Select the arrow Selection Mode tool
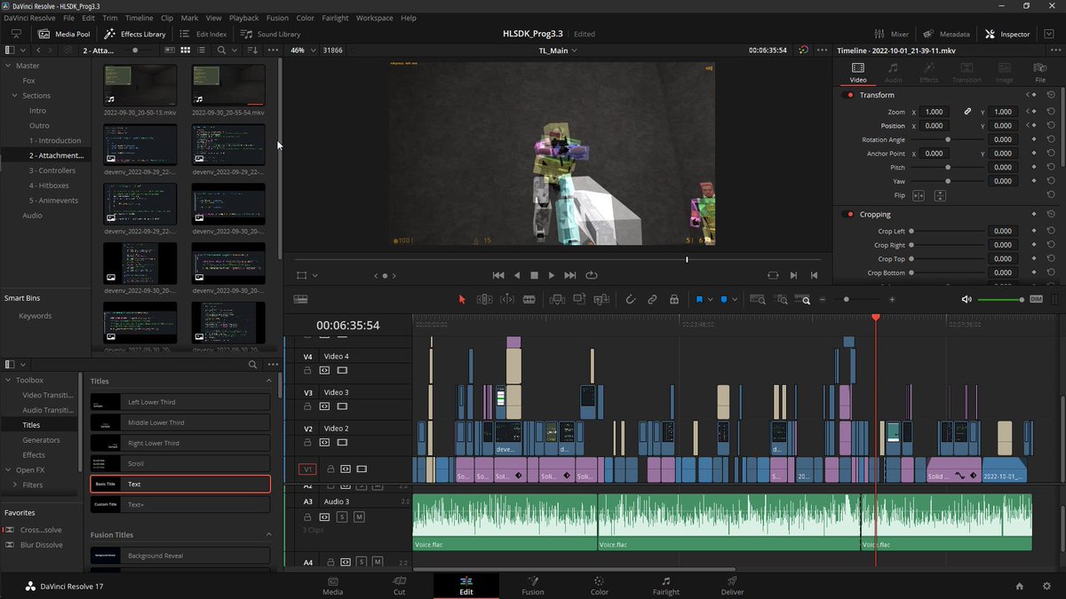This screenshot has height=599, width=1066. (462, 300)
